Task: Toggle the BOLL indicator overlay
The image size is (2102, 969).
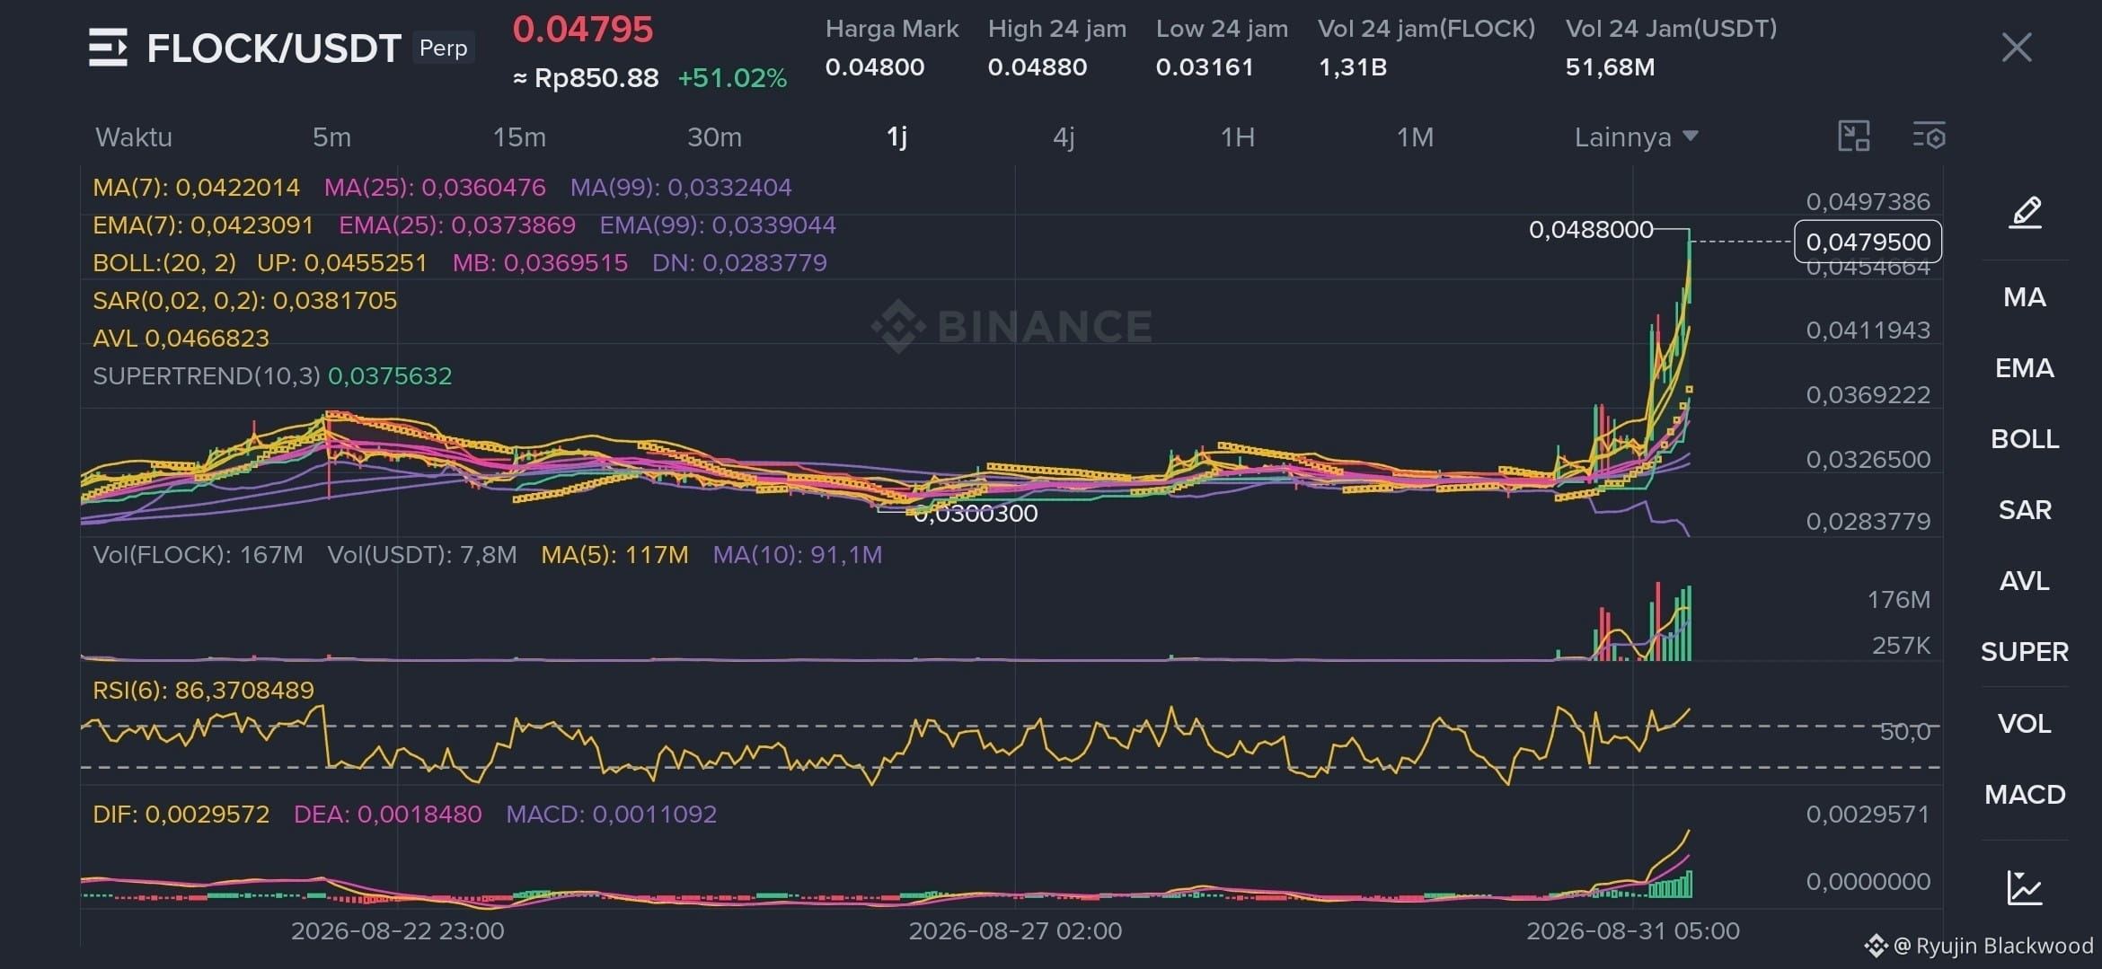Action: point(2025,439)
